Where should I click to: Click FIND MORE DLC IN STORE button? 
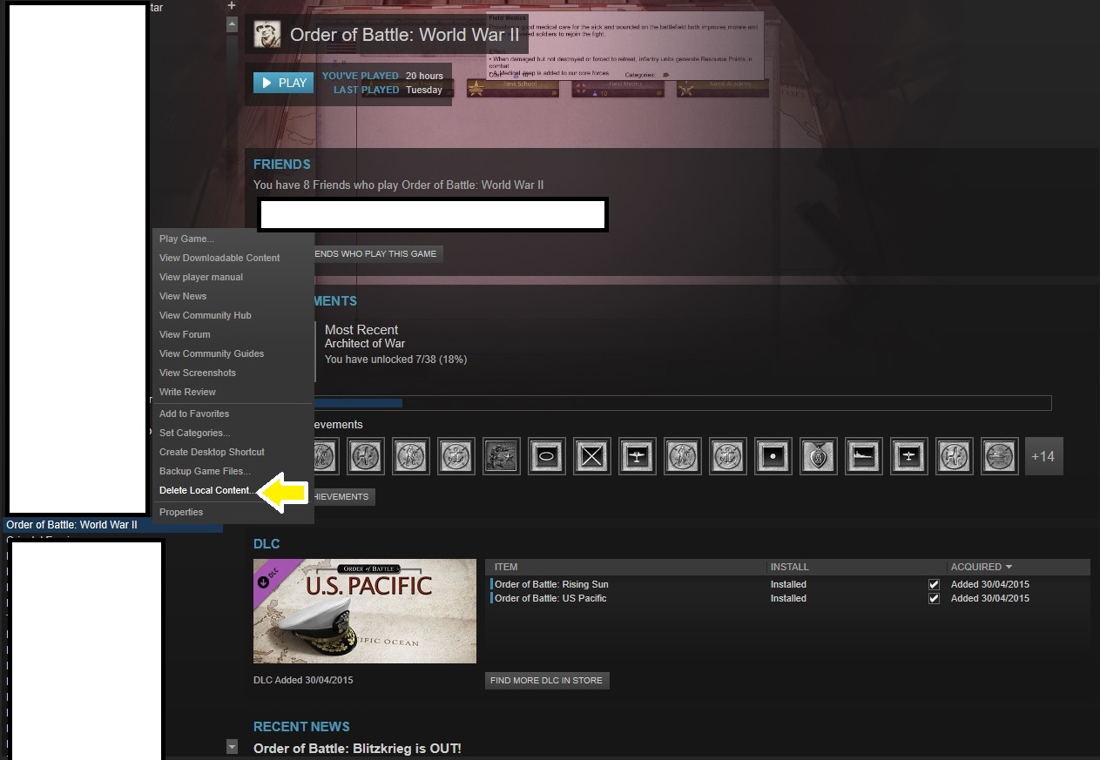547,680
